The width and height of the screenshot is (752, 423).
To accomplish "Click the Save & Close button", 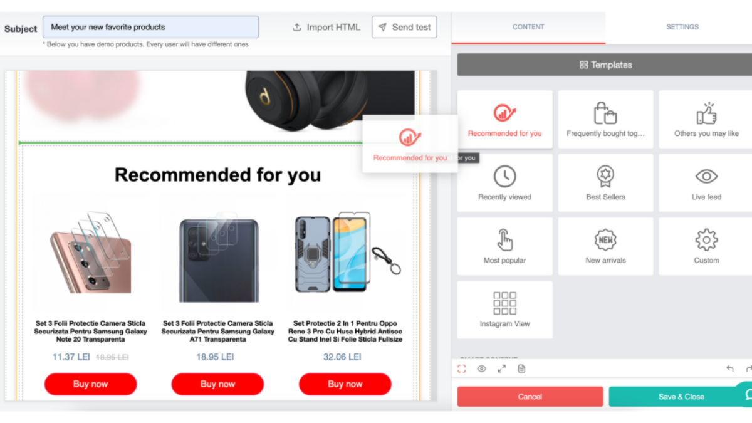I will [681, 397].
